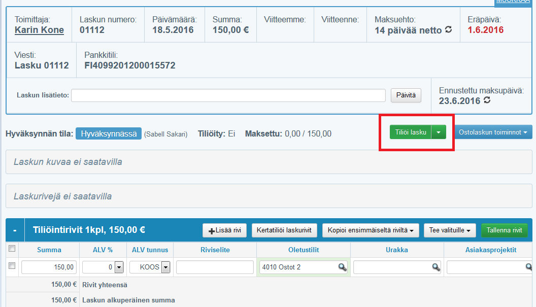Click the bank account FI4099201200015572
536x307 pixels.
click(x=130, y=65)
